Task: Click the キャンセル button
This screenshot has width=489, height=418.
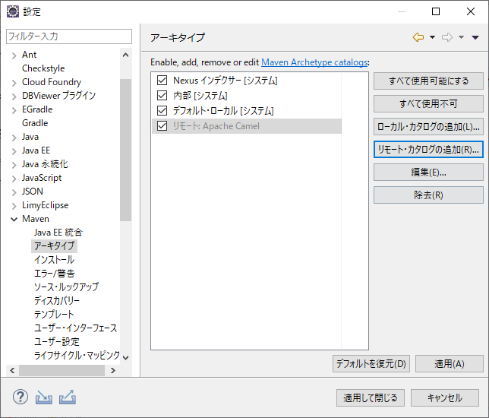Action: tap(445, 397)
